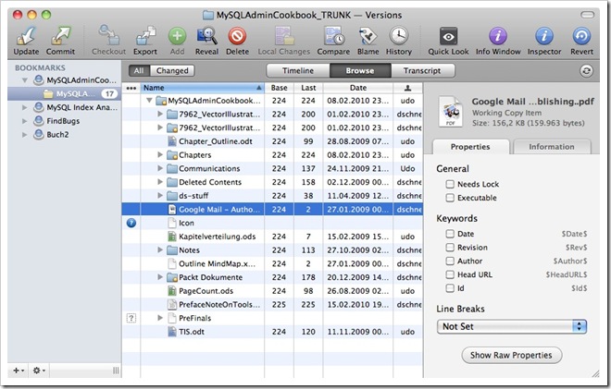Open the Line Breaks dropdown
611x389 pixels.
pyautogui.click(x=513, y=326)
